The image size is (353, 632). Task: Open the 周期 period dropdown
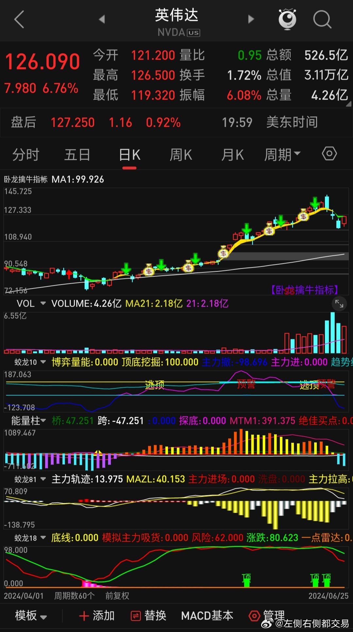[282, 155]
